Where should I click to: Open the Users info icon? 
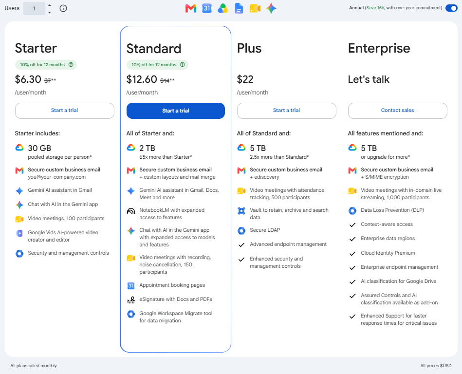pos(63,8)
